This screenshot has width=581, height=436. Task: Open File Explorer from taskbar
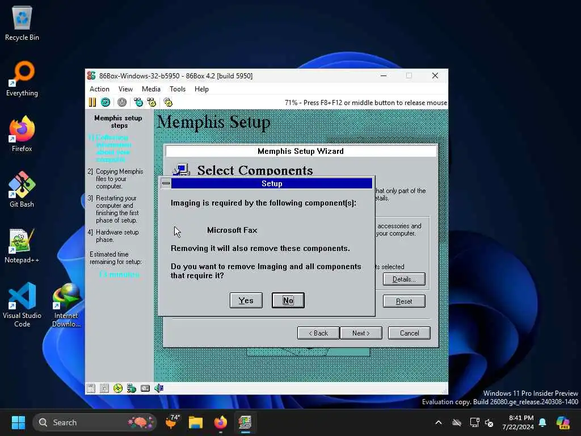coord(196,422)
